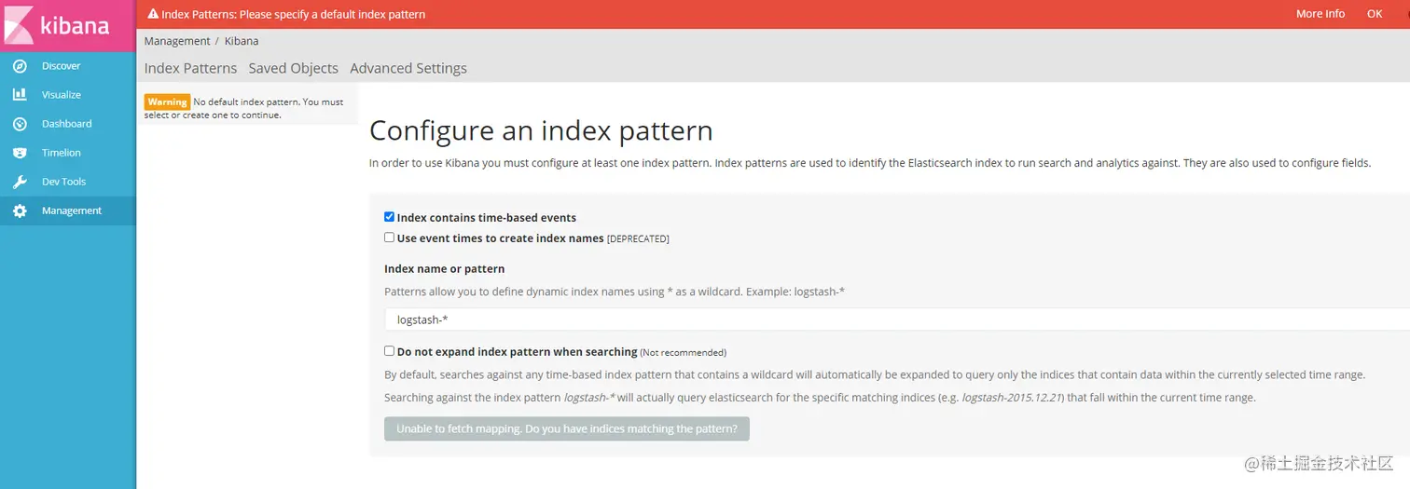
Task: Click the logstash-* index pattern input field
Action: pyautogui.click(x=897, y=319)
